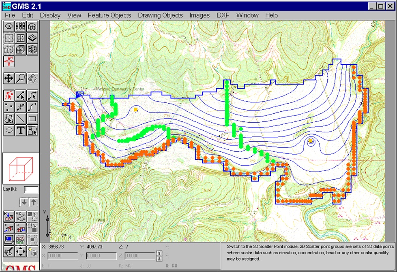397x272 pixels.
Task: Switch to View K layer mode
Action: coord(9,217)
